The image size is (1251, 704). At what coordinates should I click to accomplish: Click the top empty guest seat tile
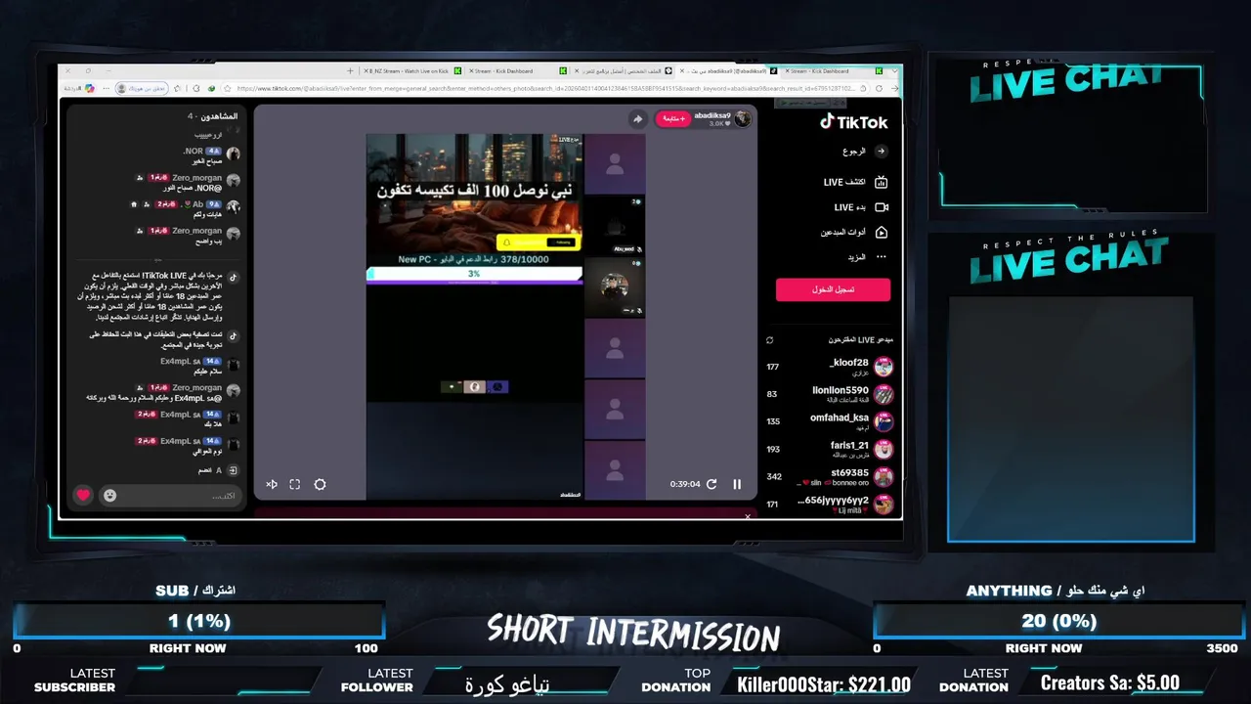click(x=615, y=164)
